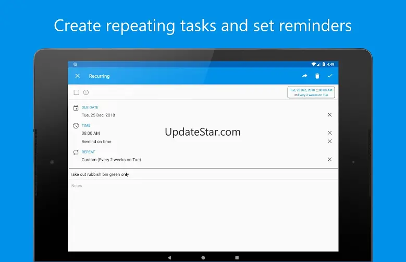The image size is (406, 262).
Task: Close the Recurring task editor with X
Action: (78, 76)
